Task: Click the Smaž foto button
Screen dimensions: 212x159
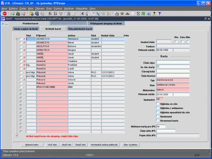Action: tap(81, 145)
